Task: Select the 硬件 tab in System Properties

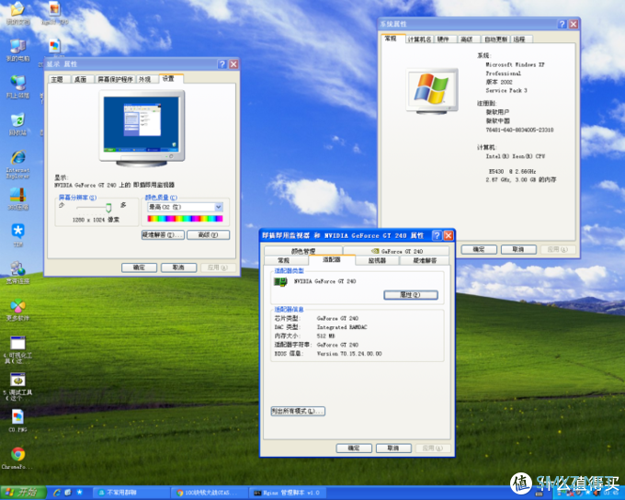Action: click(445, 40)
